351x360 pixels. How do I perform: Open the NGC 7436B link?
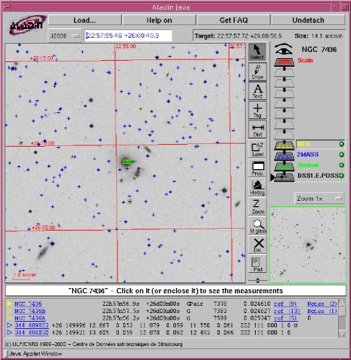[30, 311]
